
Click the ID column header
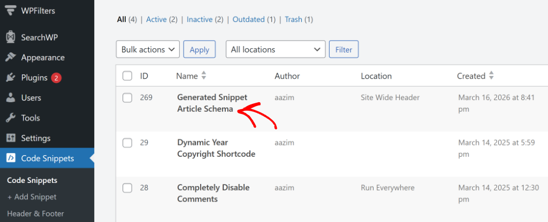(x=144, y=76)
